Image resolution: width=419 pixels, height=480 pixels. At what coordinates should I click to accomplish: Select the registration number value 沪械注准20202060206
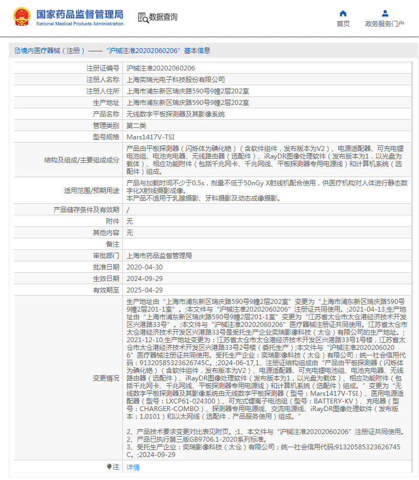[161, 68]
